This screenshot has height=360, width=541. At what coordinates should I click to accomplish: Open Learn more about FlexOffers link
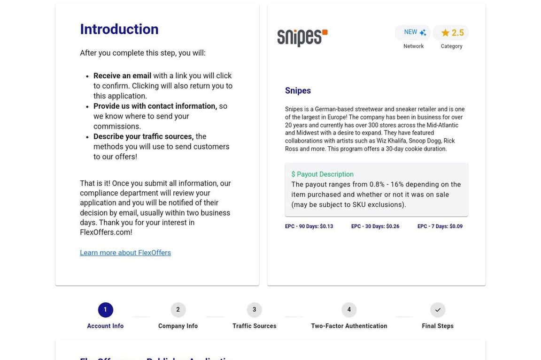pyautogui.click(x=125, y=253)
